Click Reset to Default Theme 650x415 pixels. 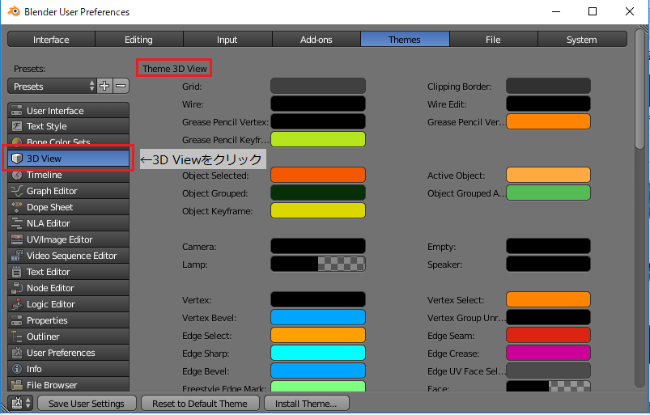click(x=200, y=403)
